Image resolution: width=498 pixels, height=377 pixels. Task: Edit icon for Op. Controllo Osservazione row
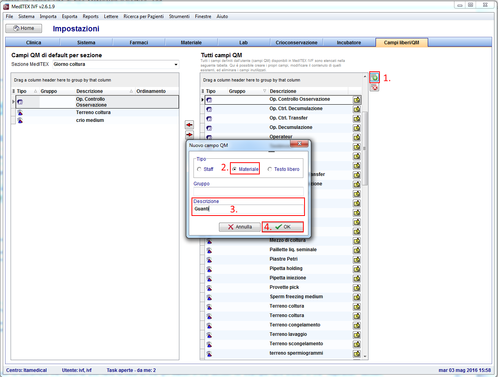point(357,100)
